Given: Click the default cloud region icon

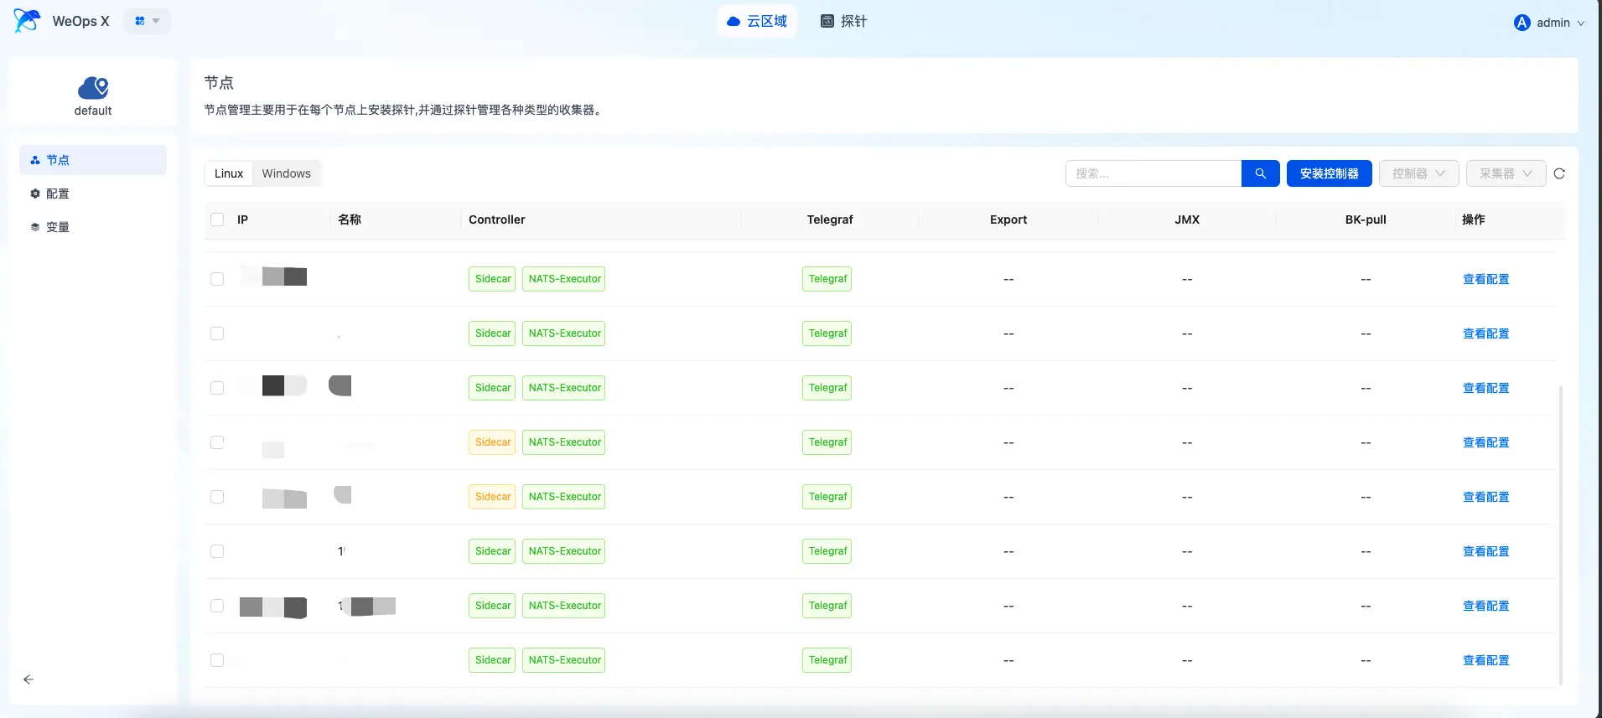Looking at the screenshot, I should click(x=93, y=87).
